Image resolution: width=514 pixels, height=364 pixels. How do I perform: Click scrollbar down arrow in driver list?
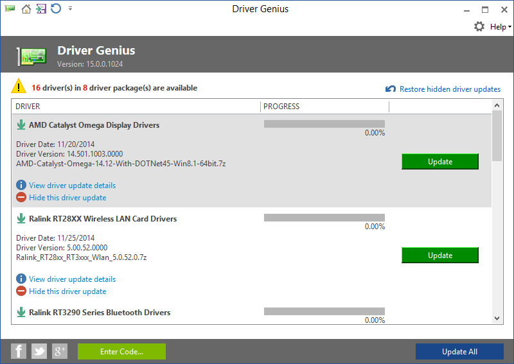[497, 318]
